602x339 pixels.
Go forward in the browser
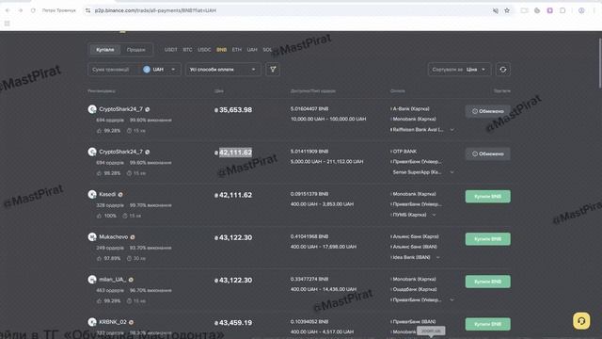(21, 10)
